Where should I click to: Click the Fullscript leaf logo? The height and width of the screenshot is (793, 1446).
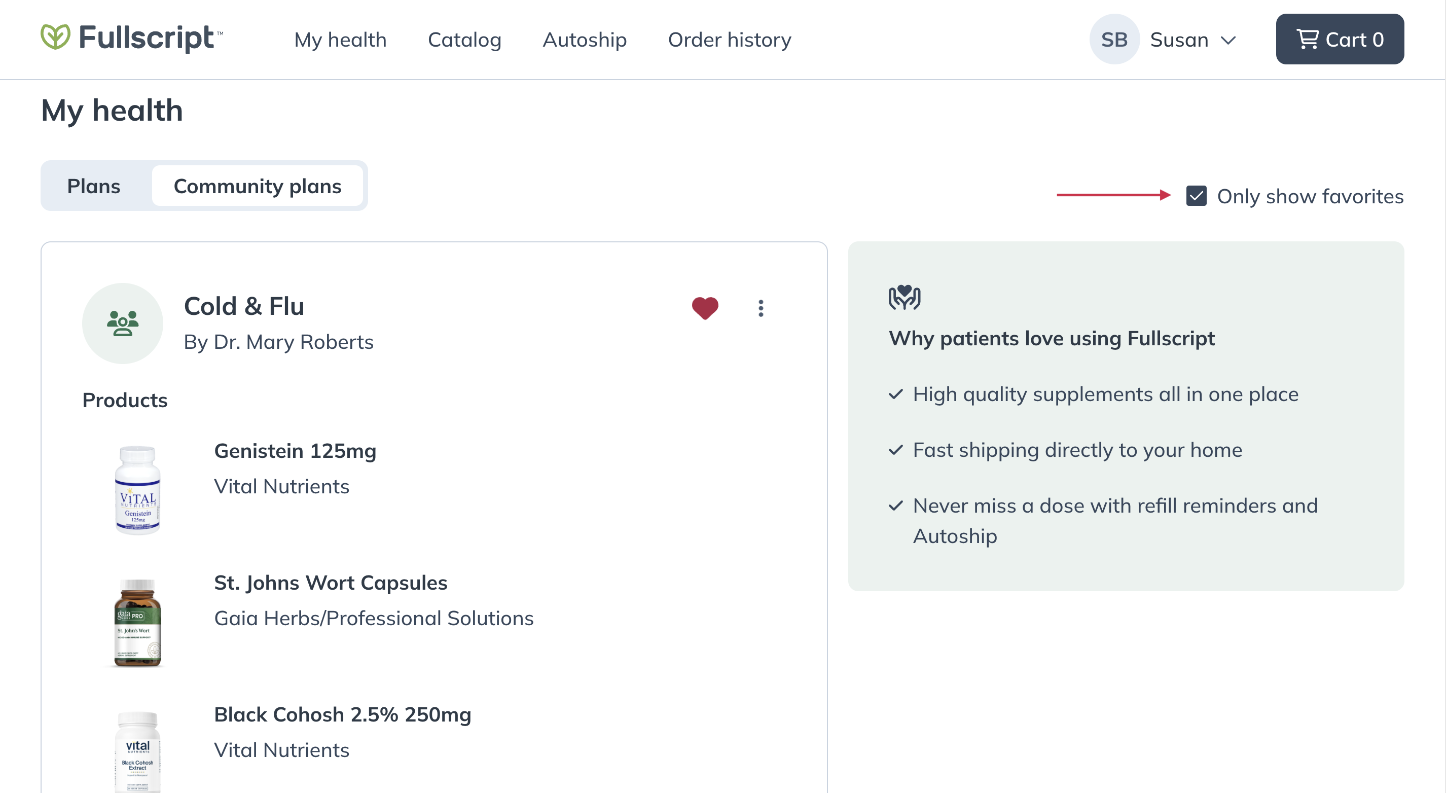(56, 37)
